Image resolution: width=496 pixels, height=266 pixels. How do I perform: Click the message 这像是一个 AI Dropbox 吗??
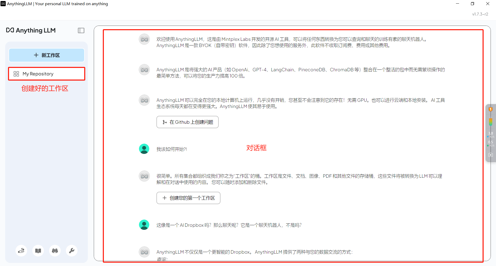point(229,225)
